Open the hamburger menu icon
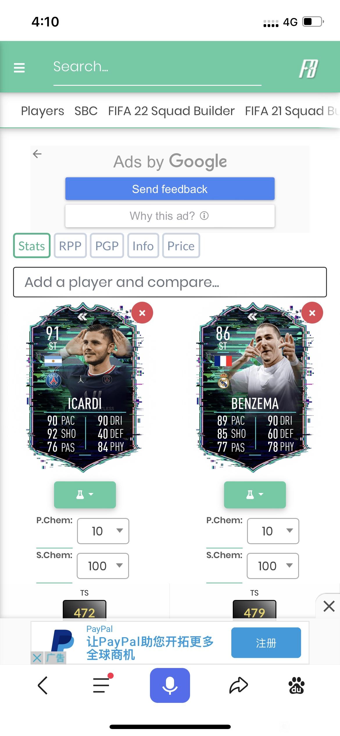 pyautogui.click(x=19, y=68)
